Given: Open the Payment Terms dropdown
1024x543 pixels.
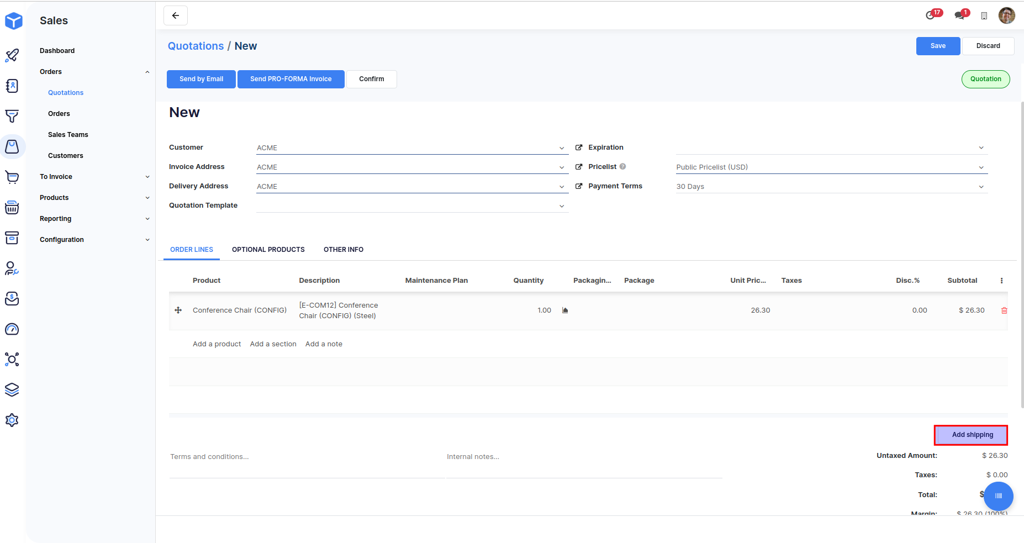Looking at the screenshot, I should pos(981,187).
